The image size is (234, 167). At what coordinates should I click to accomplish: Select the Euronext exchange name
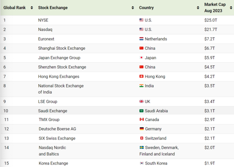pyautogui.click(x=46, y=39)
